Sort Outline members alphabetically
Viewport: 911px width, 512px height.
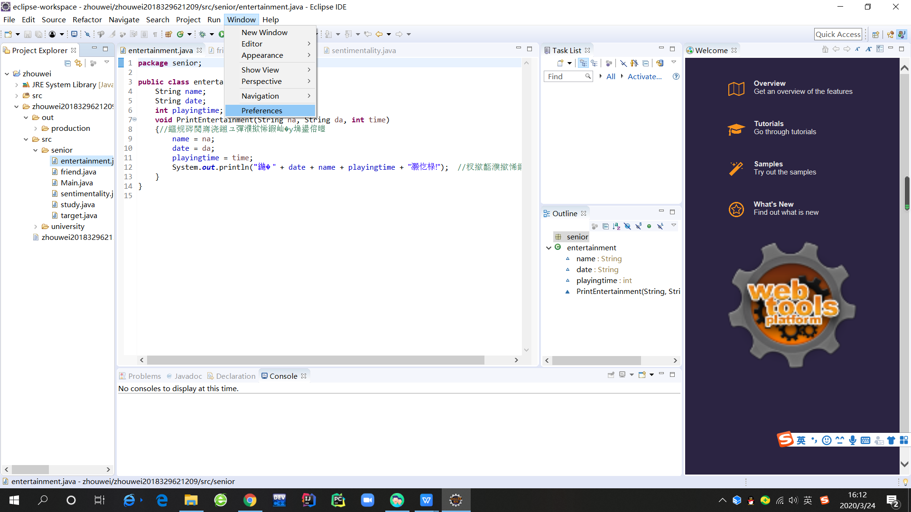pyautogui.click(x=616, y=227)
